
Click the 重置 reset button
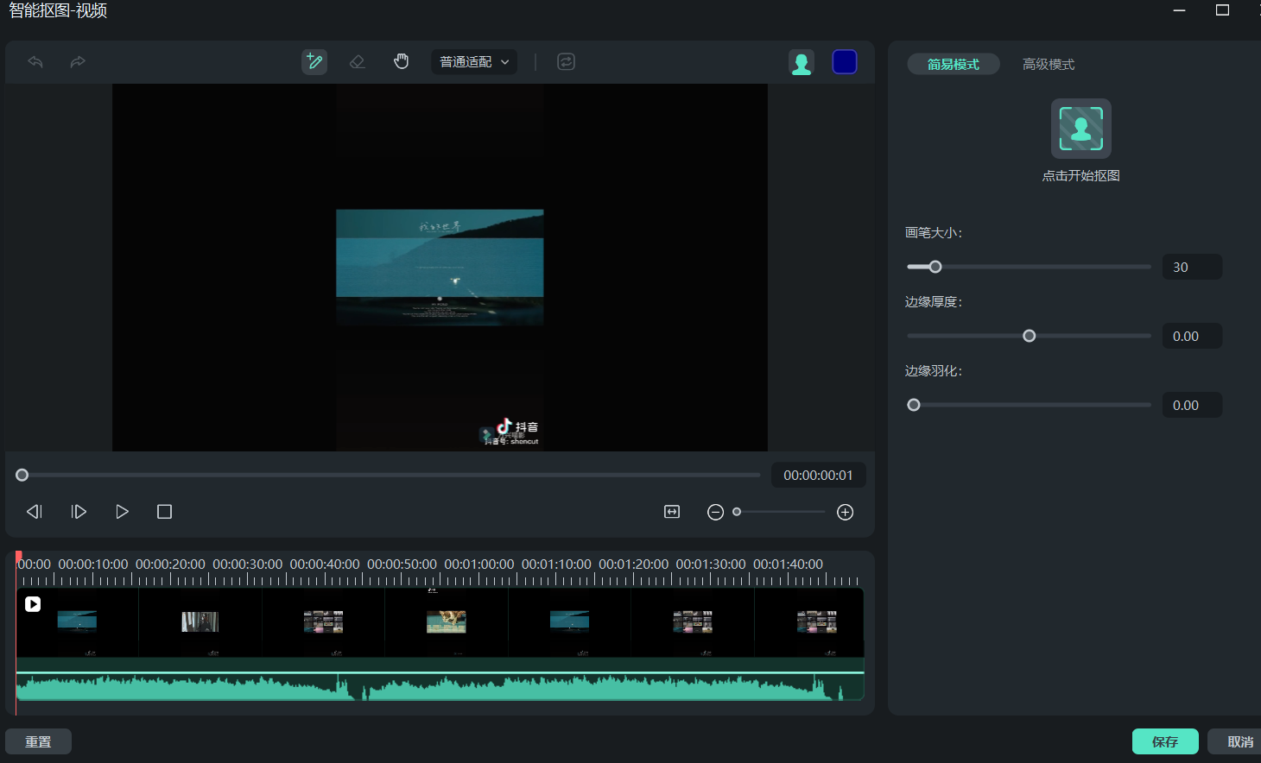coord(38,741)
